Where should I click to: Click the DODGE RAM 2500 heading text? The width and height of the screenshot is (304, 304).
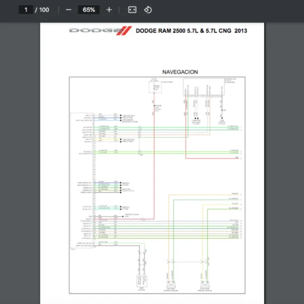(192, 31)
